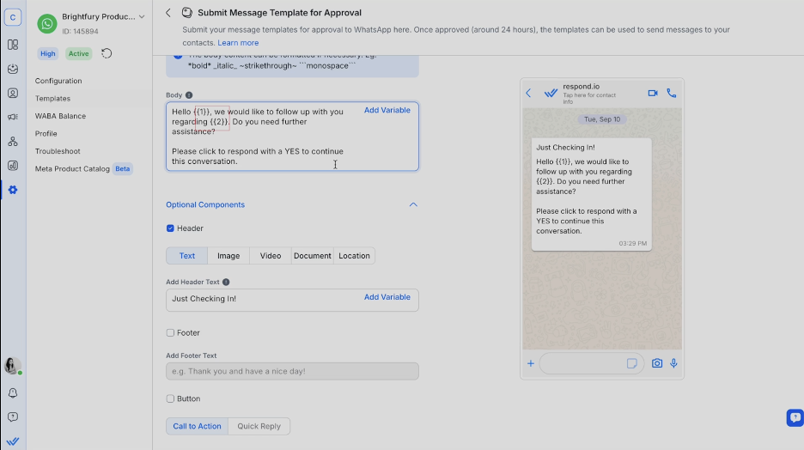
Task: Select the Call to Action button type
Action: (197, 427)
